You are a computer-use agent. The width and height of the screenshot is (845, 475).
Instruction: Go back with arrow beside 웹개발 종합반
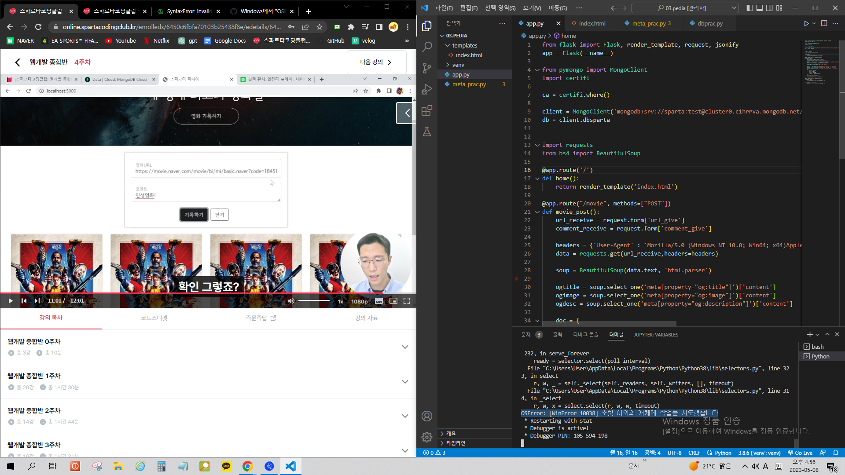click(x=17, y=62)
